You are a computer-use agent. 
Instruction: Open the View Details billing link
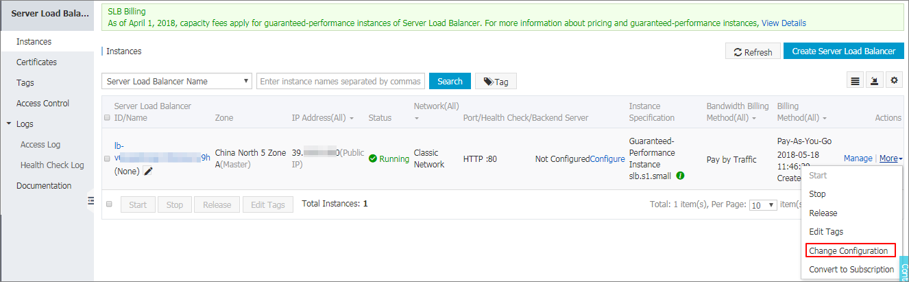[x=784, y=23]
